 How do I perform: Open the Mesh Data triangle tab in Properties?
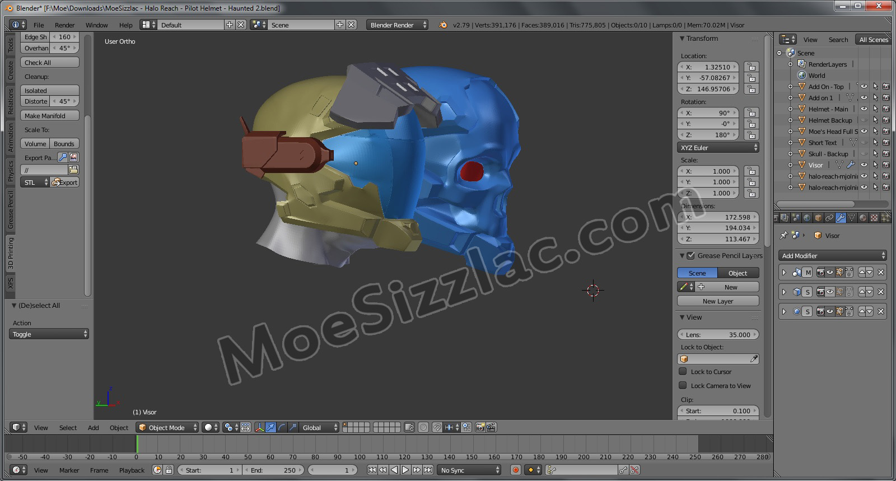pos(852,218)
